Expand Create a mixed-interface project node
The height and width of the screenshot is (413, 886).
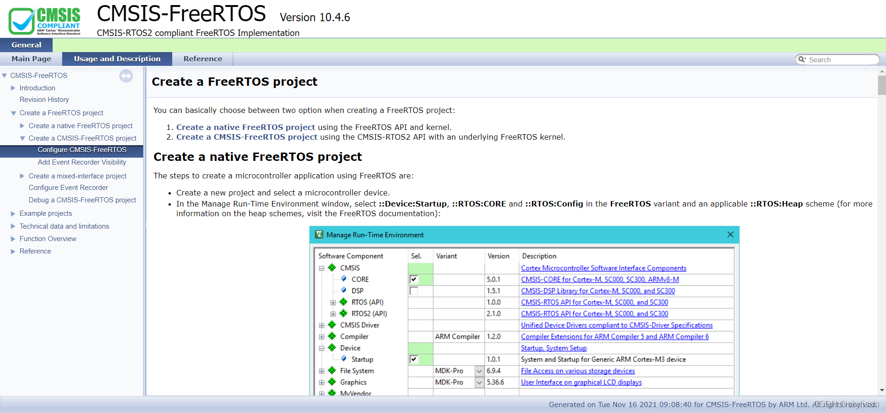click(x=22, y=176)
